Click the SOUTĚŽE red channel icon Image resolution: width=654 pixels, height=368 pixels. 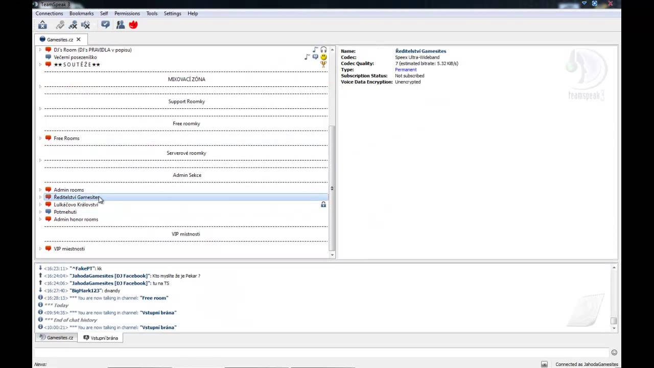49,64
